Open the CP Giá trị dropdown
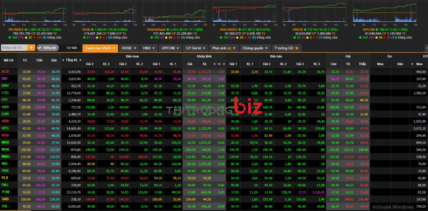The width and height of the screenshot is (428, 211). pyautogui.click(x=195, y=48)
